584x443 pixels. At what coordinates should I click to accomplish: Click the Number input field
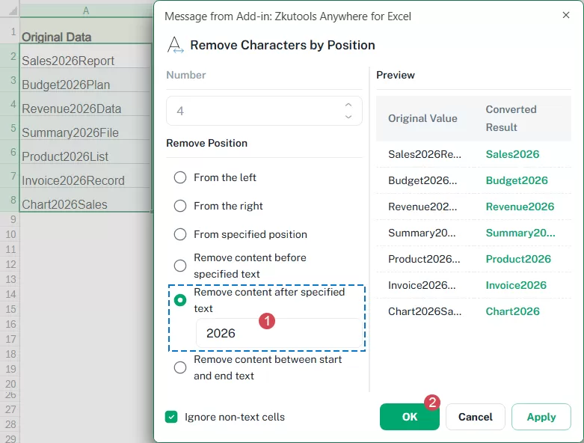264,111
